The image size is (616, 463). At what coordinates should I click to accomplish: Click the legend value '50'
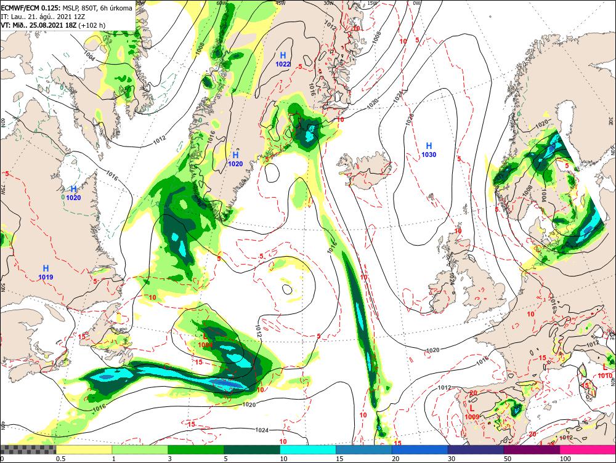(508, 459)
